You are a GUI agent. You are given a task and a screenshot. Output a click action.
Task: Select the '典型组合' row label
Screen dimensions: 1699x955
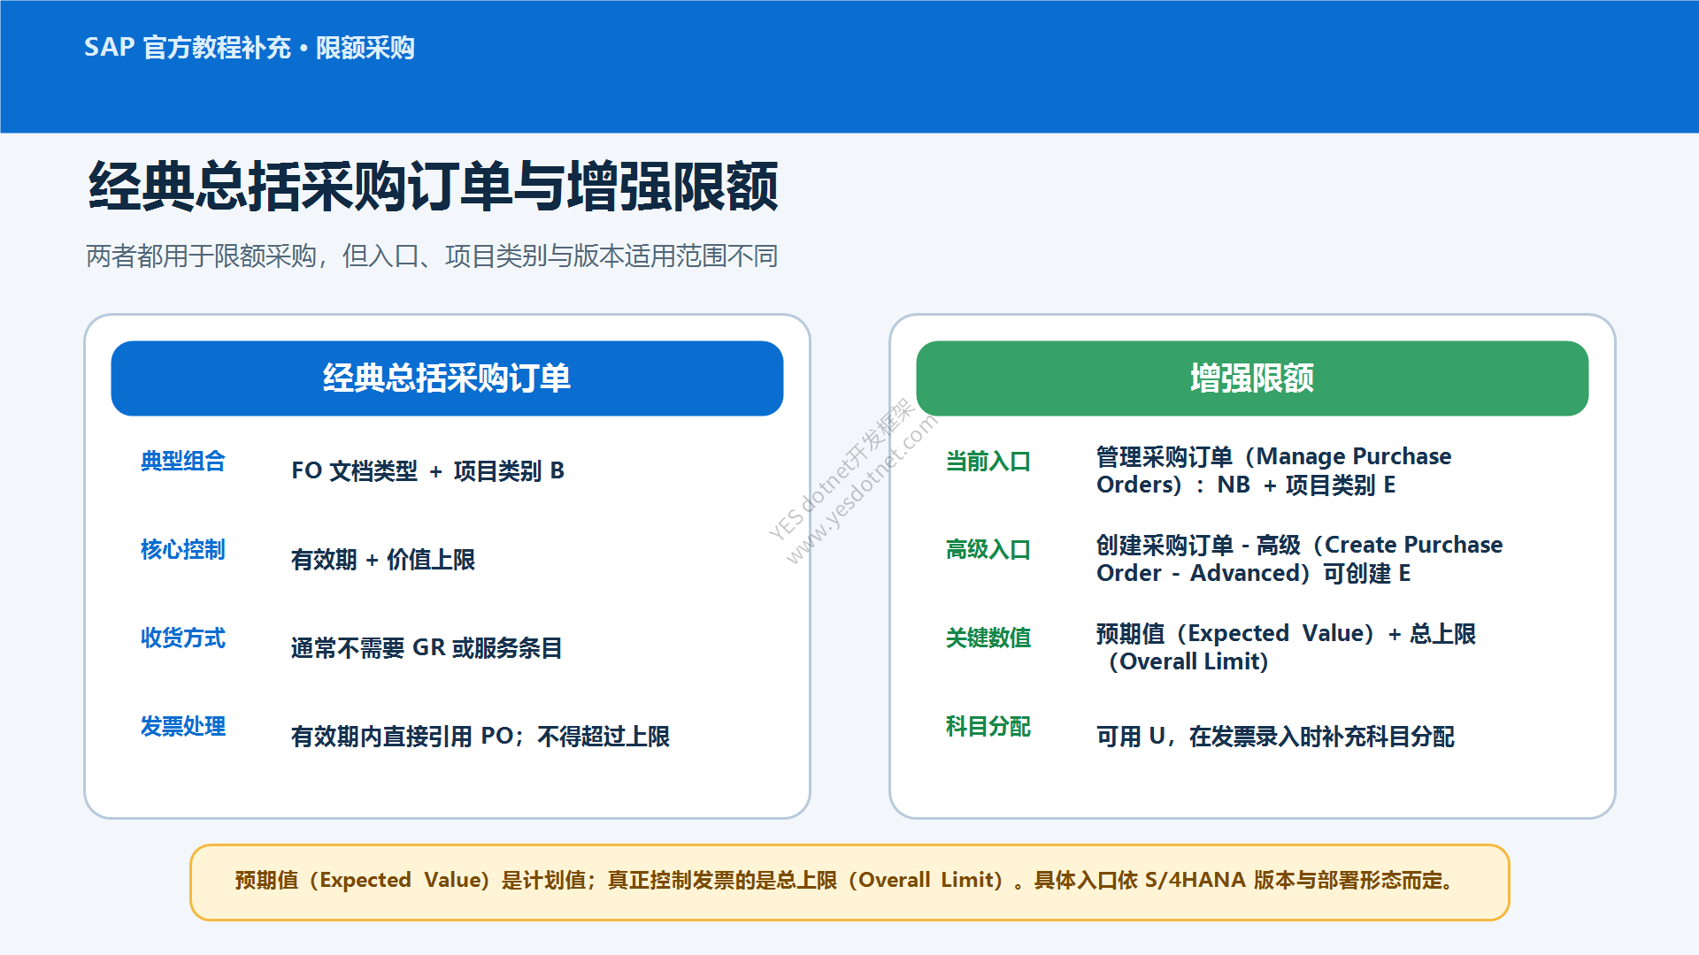click(183, 462)
